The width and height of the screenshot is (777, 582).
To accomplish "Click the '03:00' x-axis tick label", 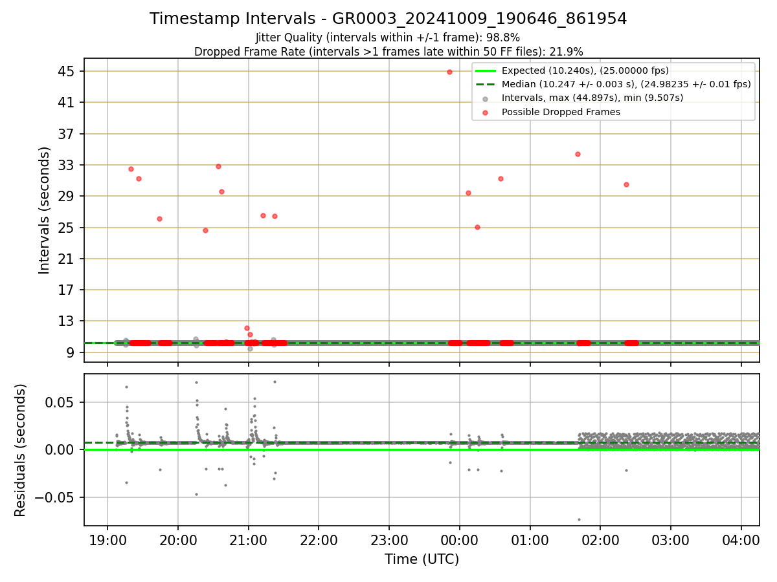I will click(671, 540).
